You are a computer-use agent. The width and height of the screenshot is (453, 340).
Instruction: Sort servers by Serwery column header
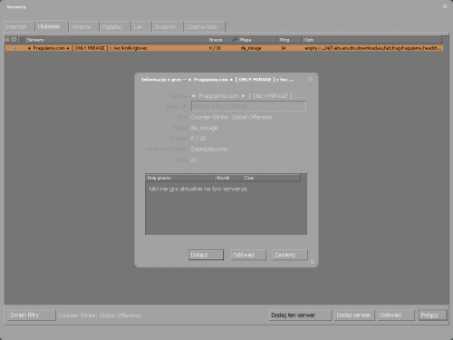(x=116, y=40)
